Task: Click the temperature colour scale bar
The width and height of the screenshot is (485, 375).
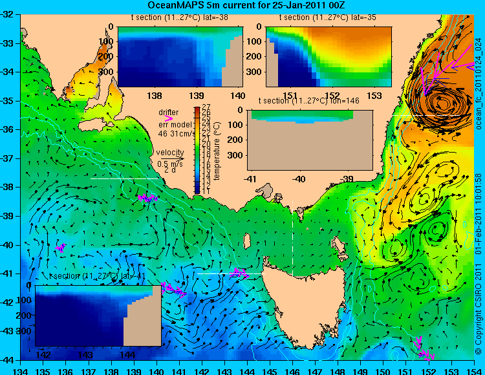Action: point(197,150)
